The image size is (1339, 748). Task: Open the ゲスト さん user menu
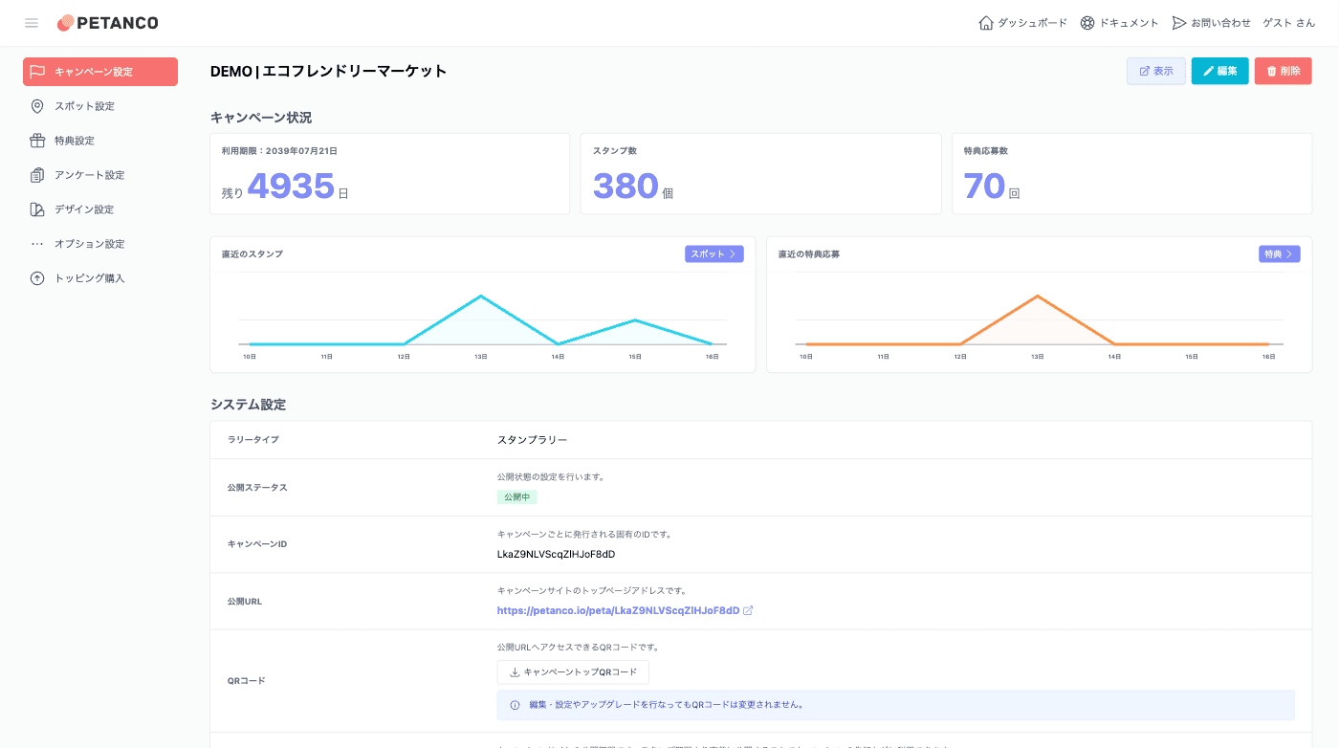point(1288,23)
